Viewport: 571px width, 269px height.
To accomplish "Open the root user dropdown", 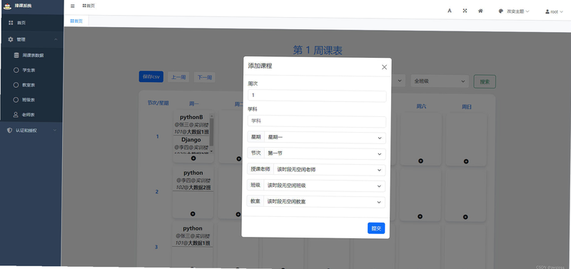I will click(x=554, y=11).
